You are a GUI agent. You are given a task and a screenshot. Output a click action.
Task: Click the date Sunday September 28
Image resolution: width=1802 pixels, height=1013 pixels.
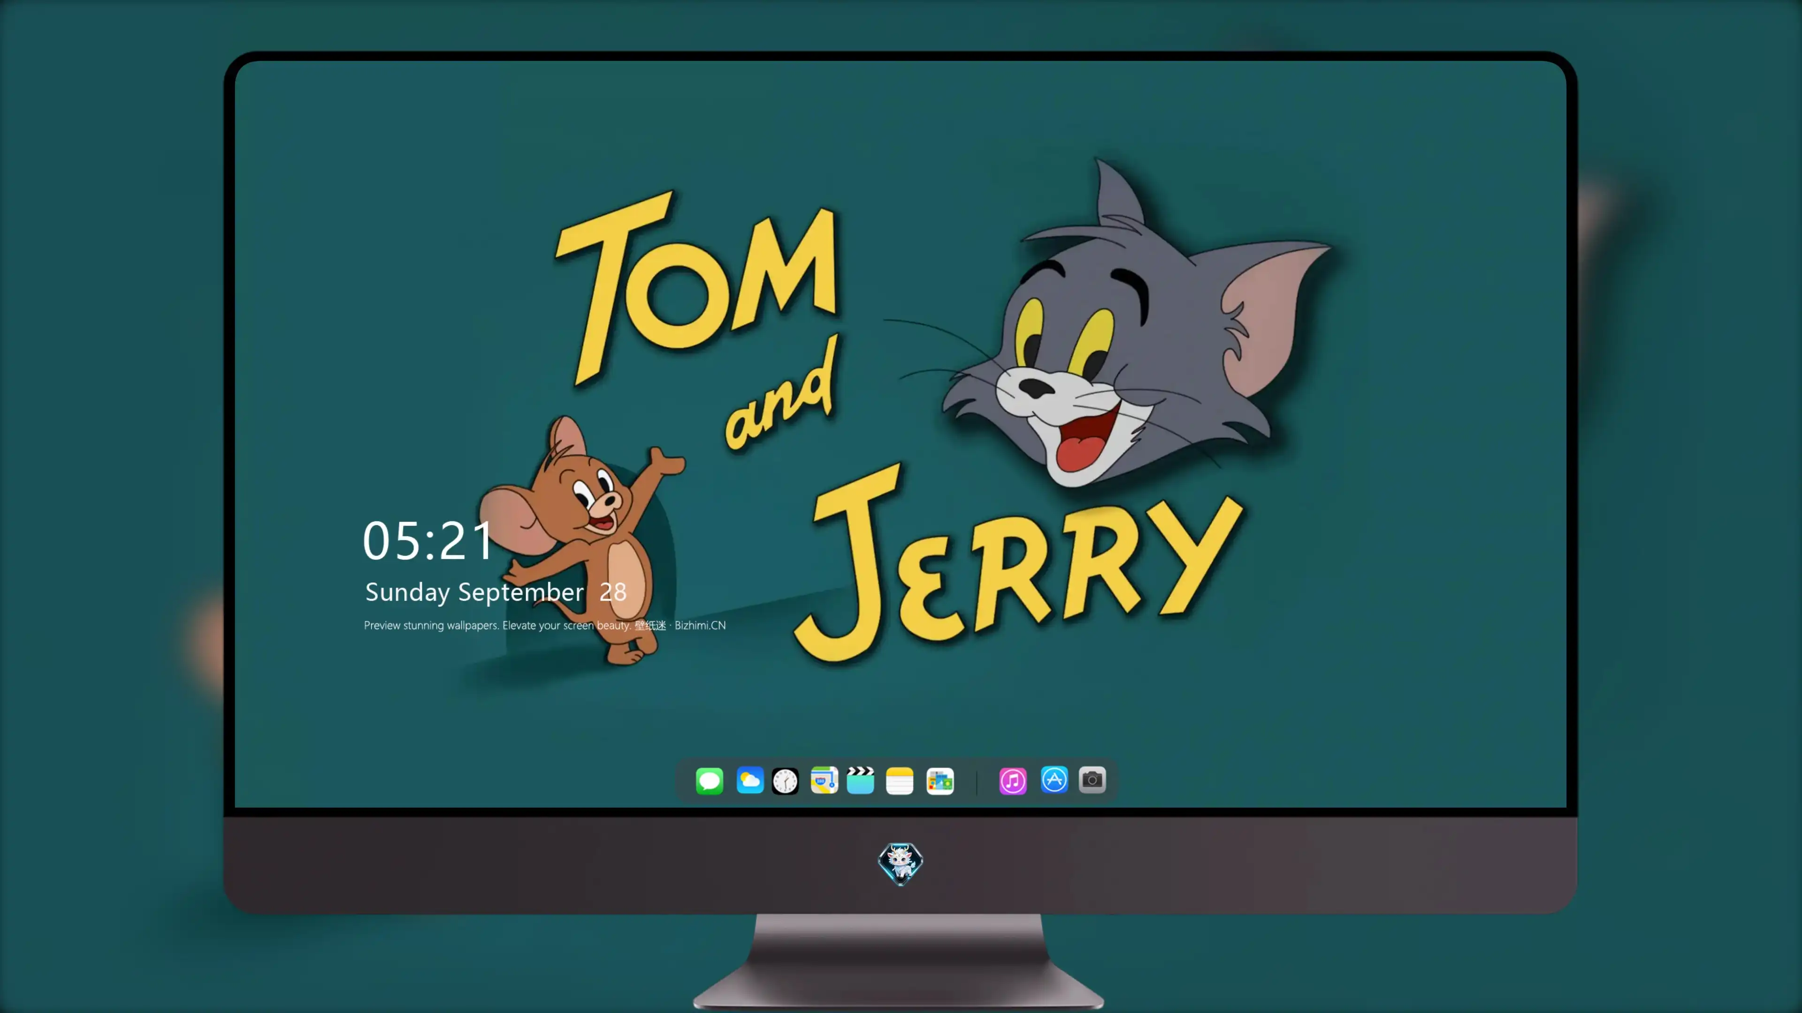tap(496, 592)
